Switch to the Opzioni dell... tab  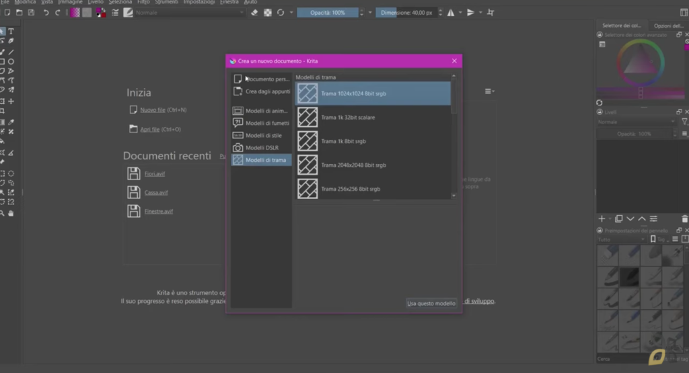669,26
